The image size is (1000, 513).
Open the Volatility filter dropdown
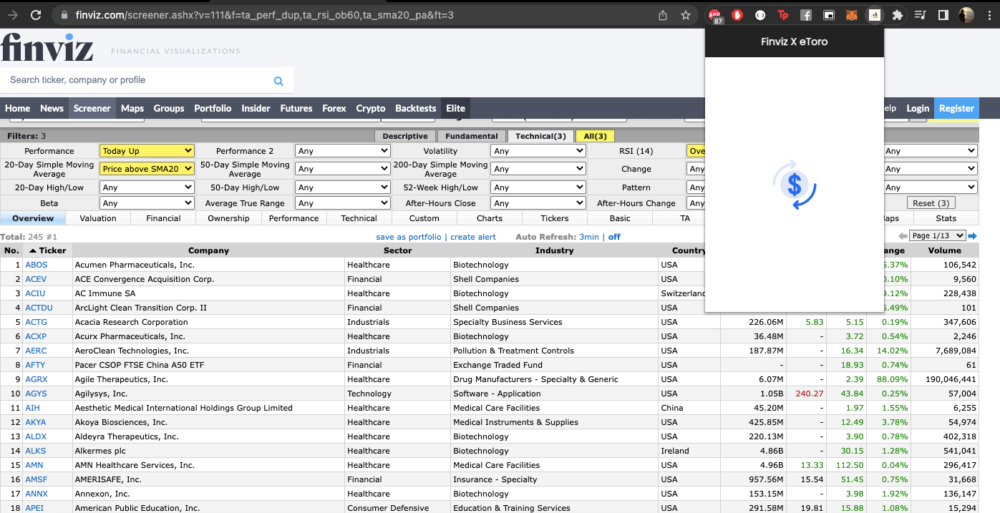(538, 151)
